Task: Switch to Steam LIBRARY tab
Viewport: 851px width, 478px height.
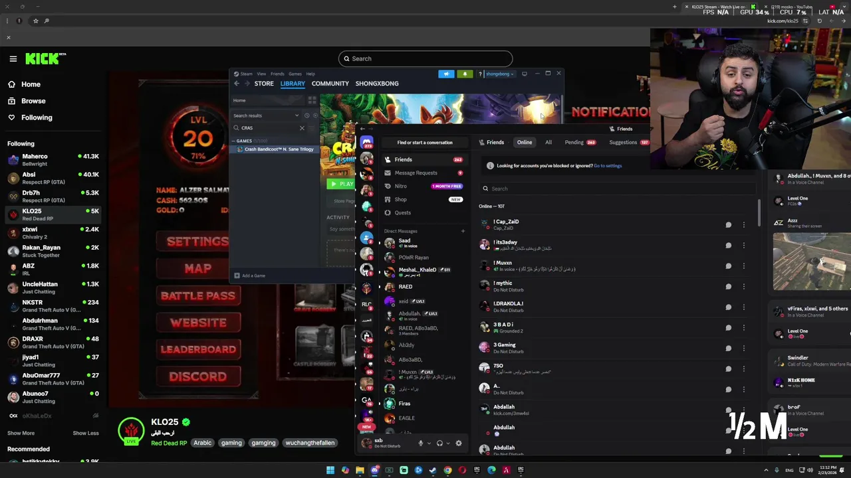Action: 293,84
